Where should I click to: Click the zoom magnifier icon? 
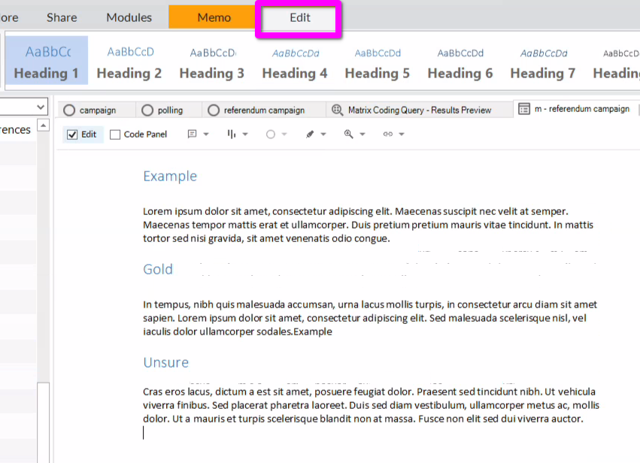(348, 135)
